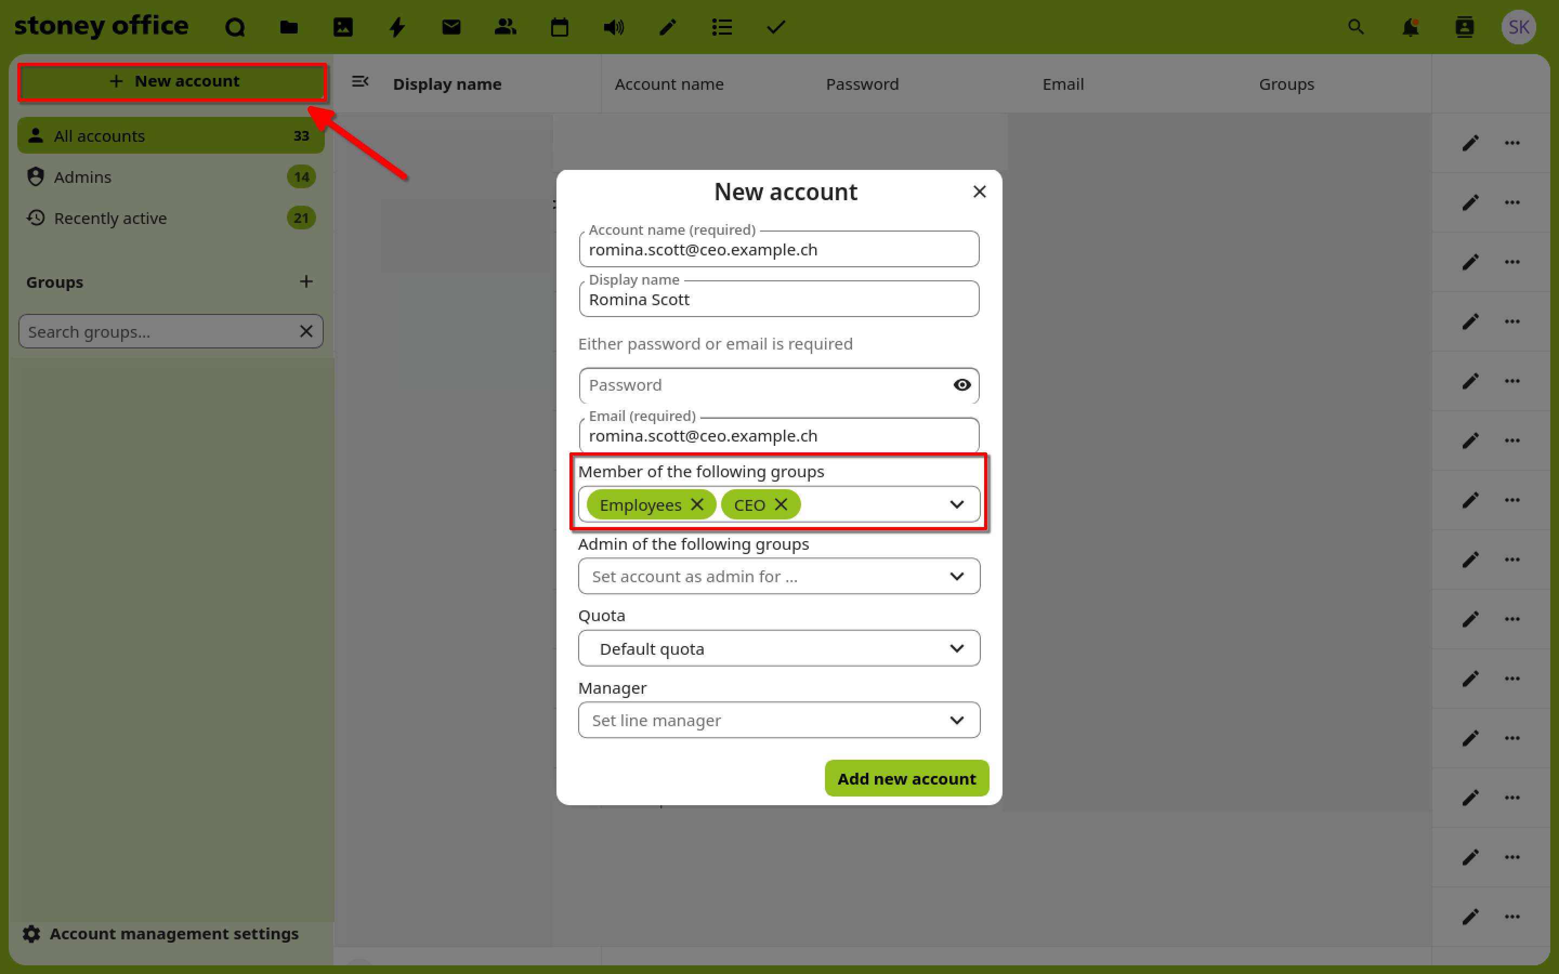Image resolution: width=1559 pixels, height=974 pixels.
Task: Remove the Employees group chip
Action: [x=697, y=504]
